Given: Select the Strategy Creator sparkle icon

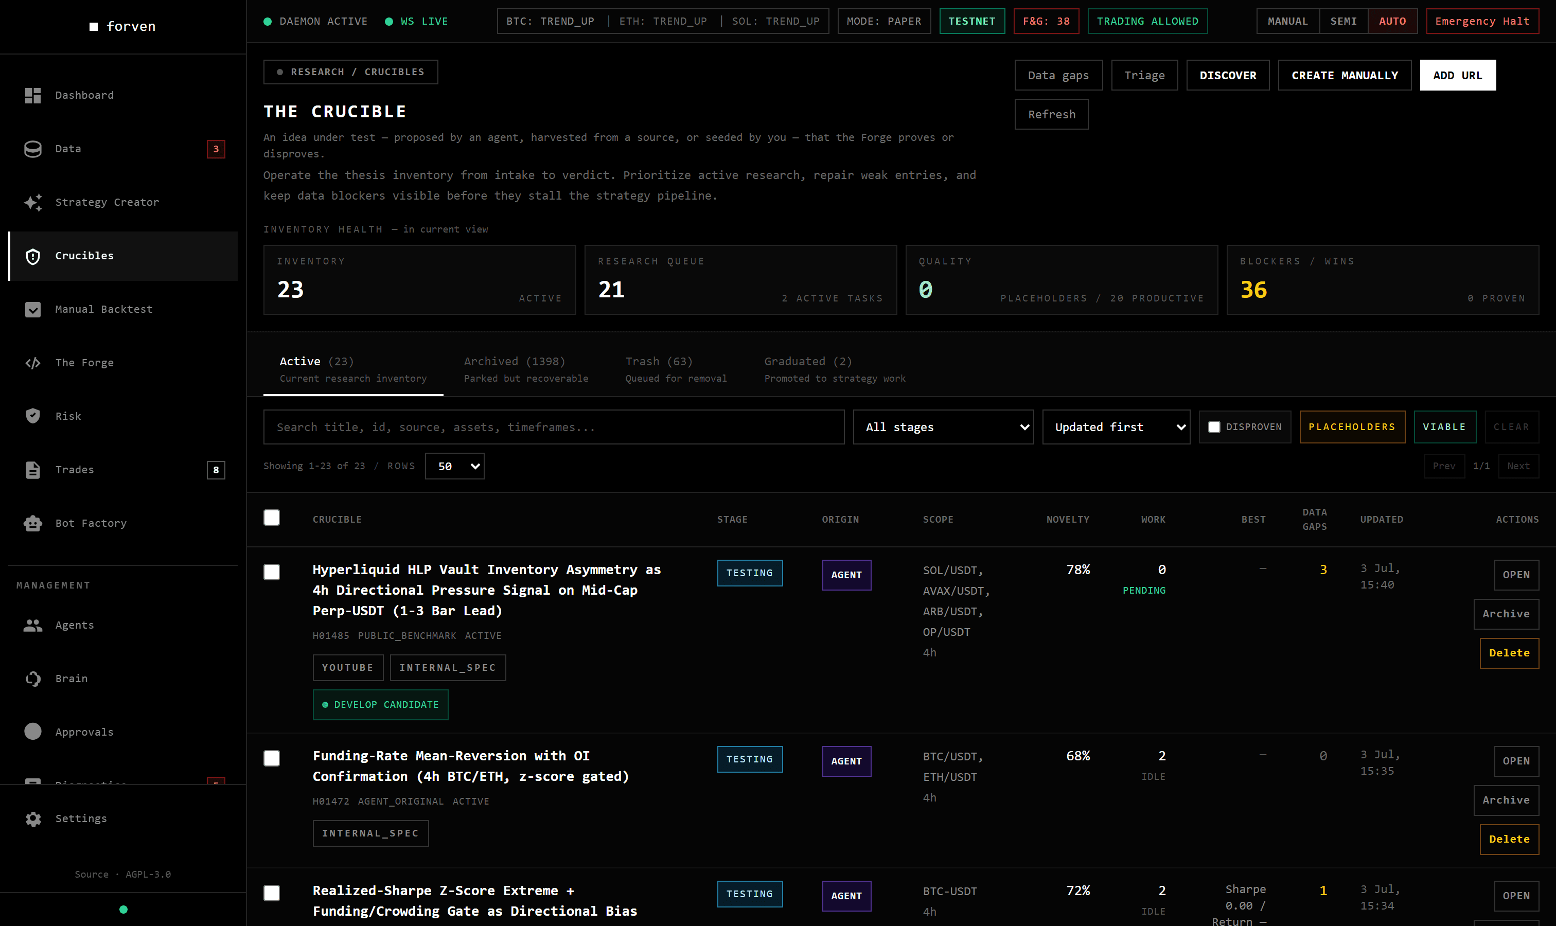Looking at the screenshot, I should 32,202.
